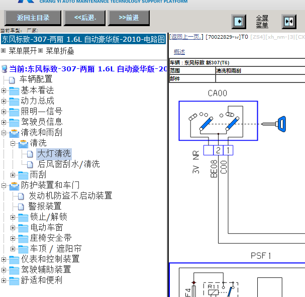Click the 驾驶员信息 folder icon
This screenshot has width=305, height=297.
coord(14,122)
